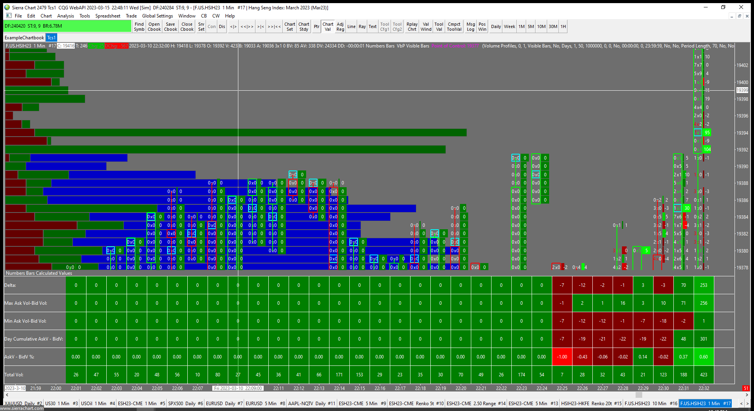Open the CB menu

tap(204, 16)
